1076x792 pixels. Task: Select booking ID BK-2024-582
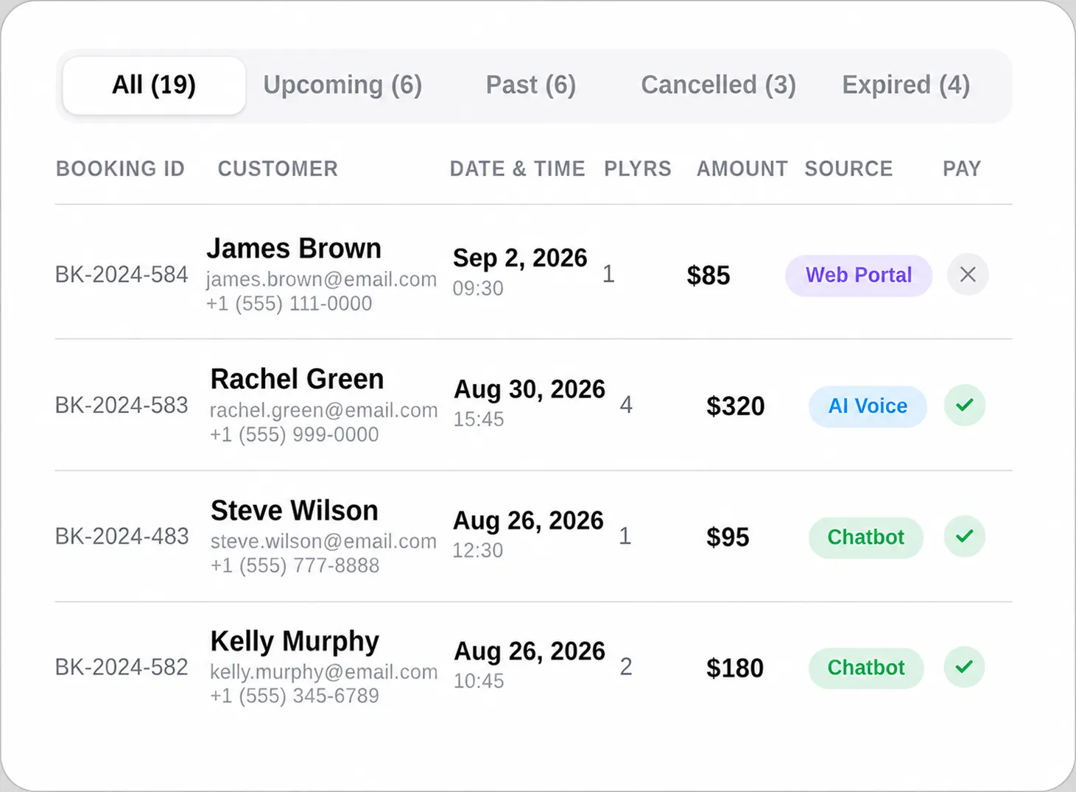pos(122,668)
